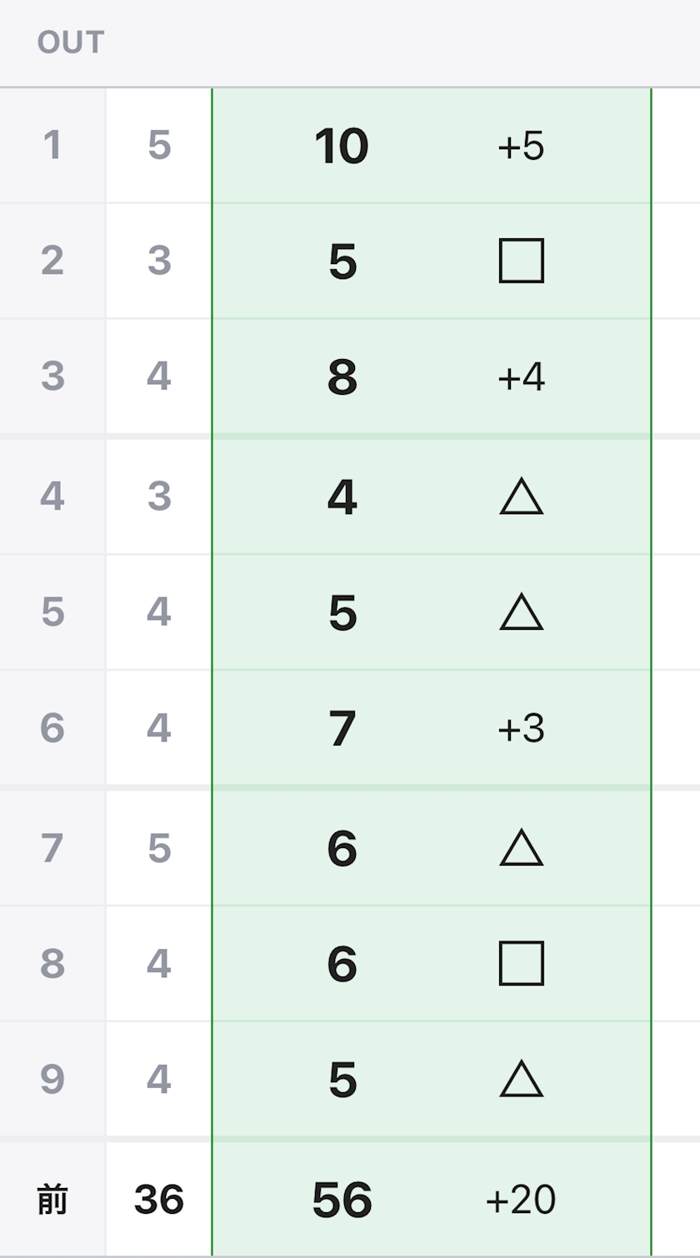Select hole number 7 row label
The width and height of the screenshot is (700, 1258).
(x=52, y=848)
